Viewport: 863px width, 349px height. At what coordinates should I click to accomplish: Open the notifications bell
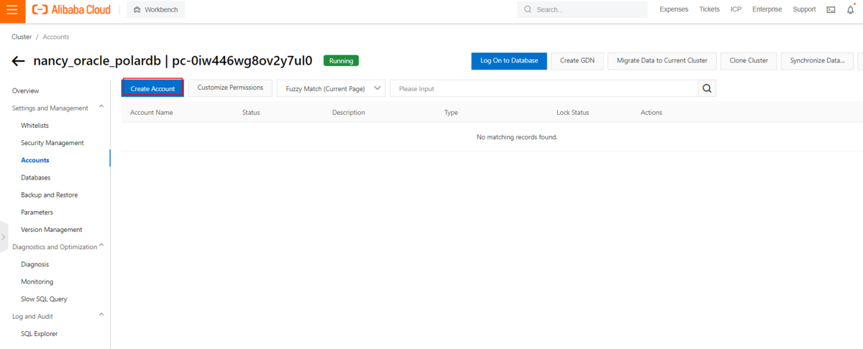pyautogui.click(x=851, y=10)
